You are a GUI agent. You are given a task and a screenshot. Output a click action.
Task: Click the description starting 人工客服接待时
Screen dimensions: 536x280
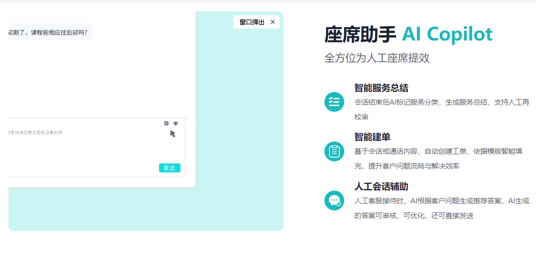click(x=442, y=208)
